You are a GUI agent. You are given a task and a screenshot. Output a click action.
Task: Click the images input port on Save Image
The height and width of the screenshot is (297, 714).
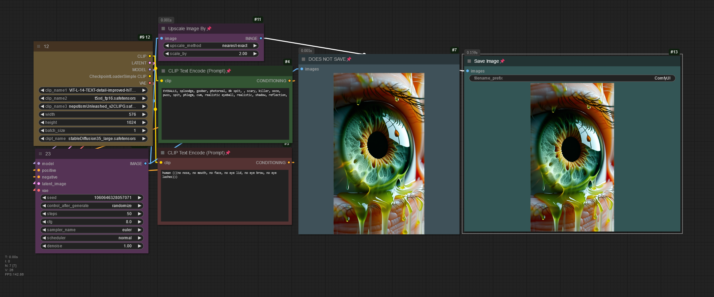coord(467,71)
